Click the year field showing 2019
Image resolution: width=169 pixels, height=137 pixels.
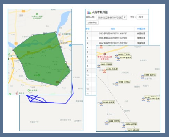coord(142,17)
